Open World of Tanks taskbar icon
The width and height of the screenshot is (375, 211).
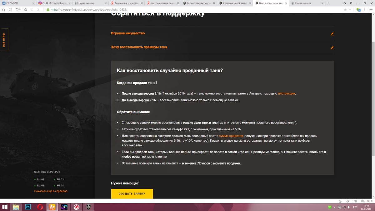pyautogui.click(x=88, y=207)
